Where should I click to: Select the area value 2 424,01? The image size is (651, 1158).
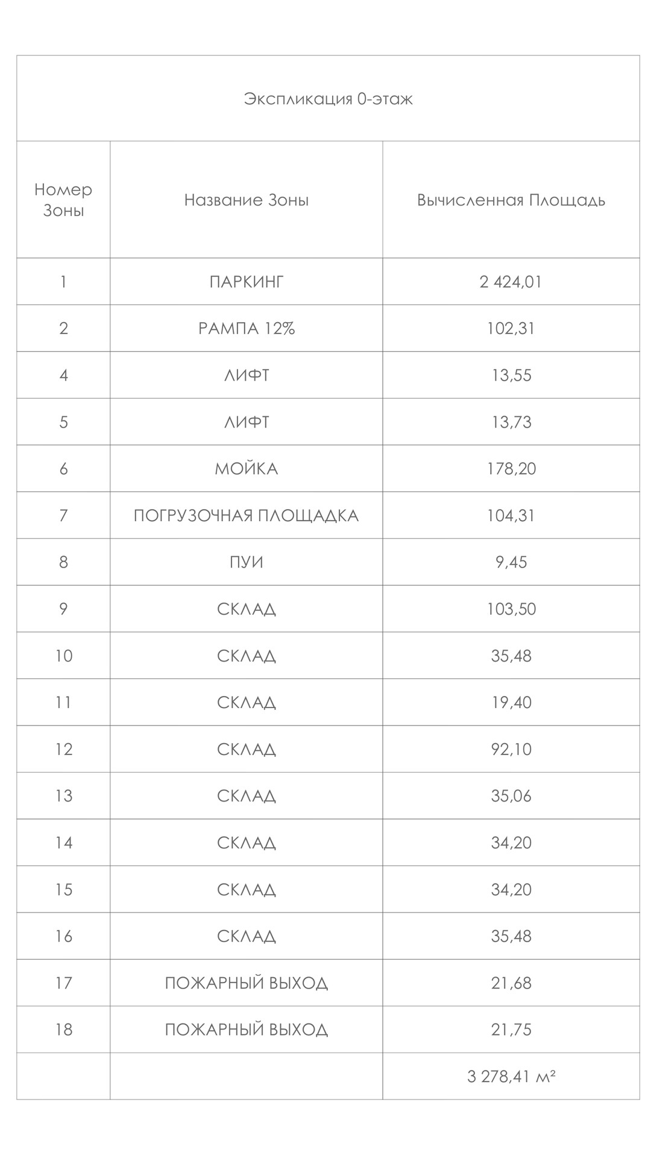pyautogui.click(x=511, y=282)
